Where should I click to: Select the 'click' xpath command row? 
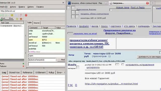pyautogui.click(x=47, y=34)
